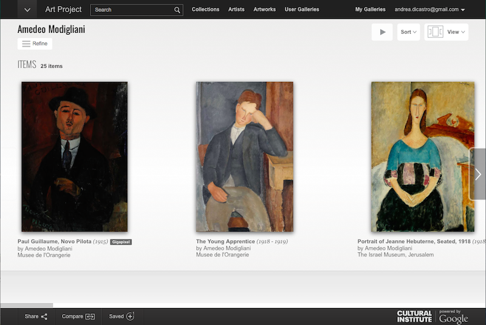Click the Art Project logo
The width and height of the screenshot is (486, 325).
pyautogui.click(x=63, y=10)
